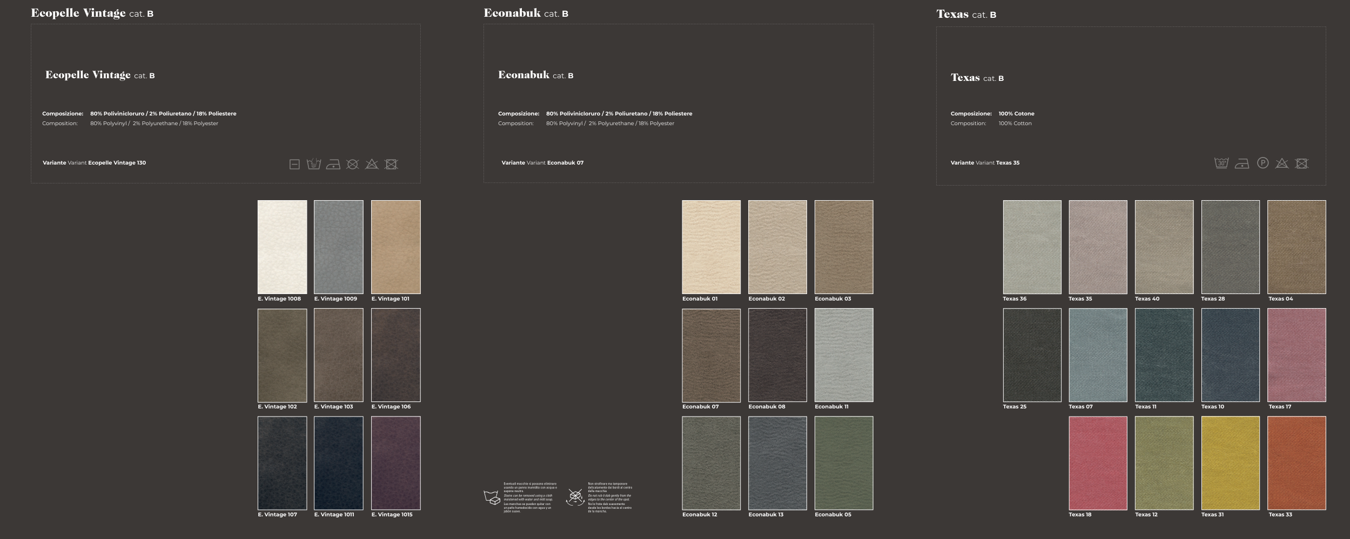Screen dimensions: 1350x539
Task: Select the Texas 17 pink swatch
Action: (x=1296, y=355)
